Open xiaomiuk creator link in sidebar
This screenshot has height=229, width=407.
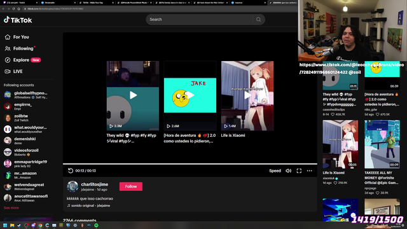[329, 178]
